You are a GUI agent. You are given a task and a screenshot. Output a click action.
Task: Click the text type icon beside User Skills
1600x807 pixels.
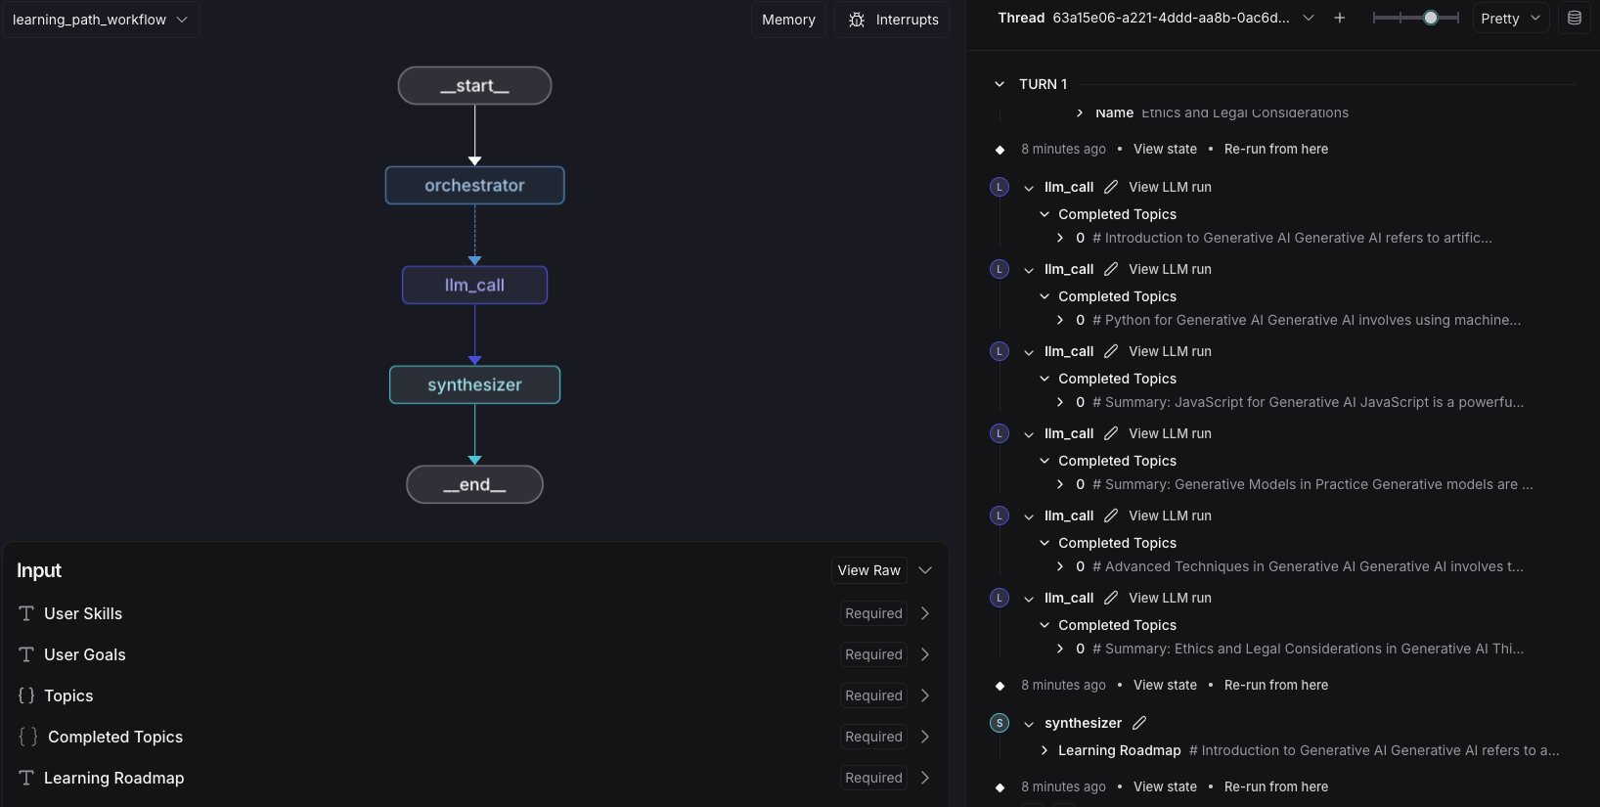pos(26,613)
